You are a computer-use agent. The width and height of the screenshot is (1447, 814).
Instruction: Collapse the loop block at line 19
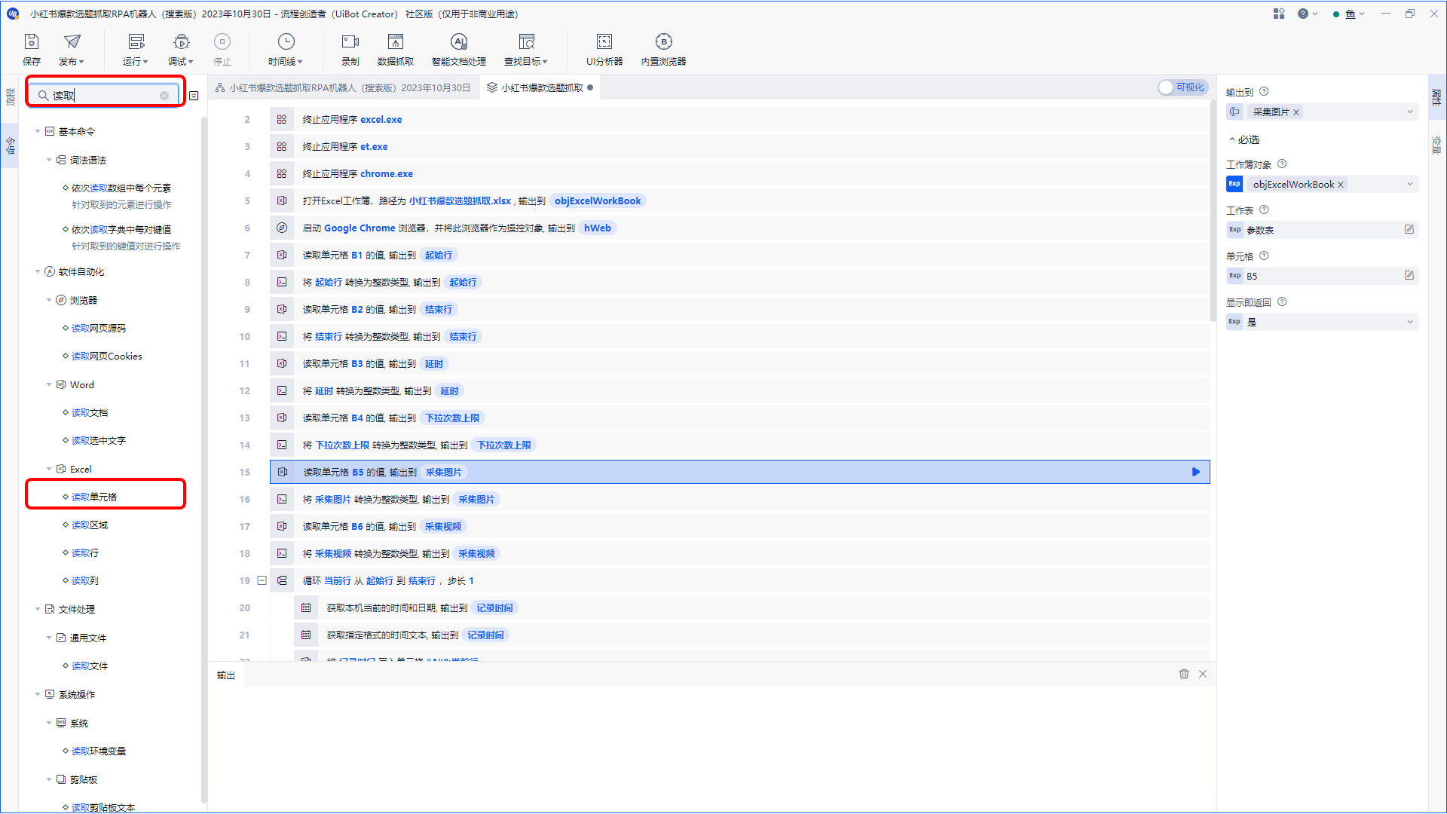[262, 580]
